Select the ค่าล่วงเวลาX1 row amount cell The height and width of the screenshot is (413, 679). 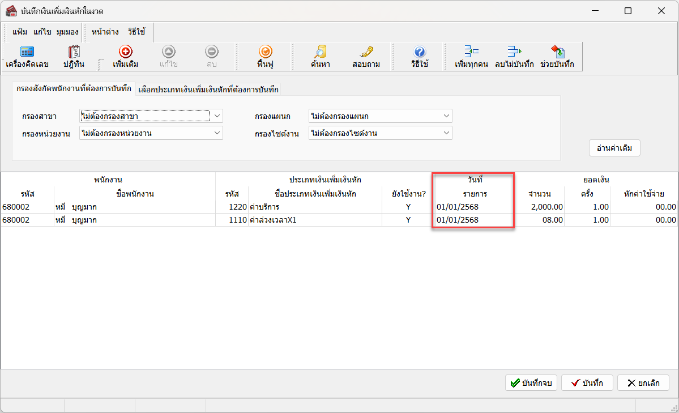pos(540,220)
